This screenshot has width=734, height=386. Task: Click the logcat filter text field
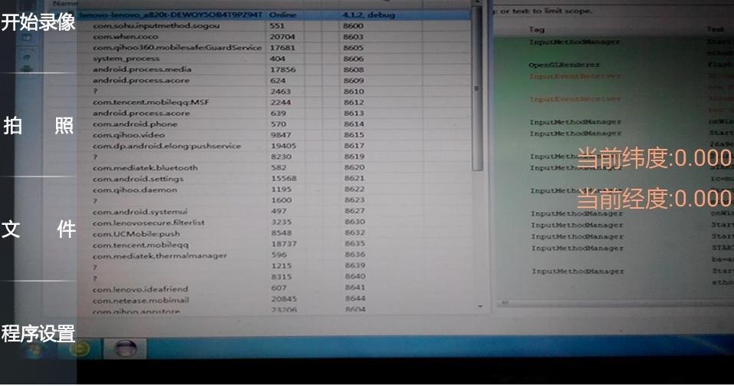click(x=614, y=11)
